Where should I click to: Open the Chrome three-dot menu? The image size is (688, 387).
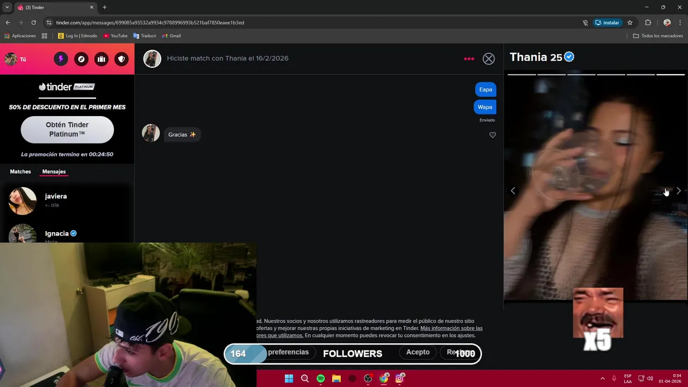pyautogui.click(x=680, y=23)
